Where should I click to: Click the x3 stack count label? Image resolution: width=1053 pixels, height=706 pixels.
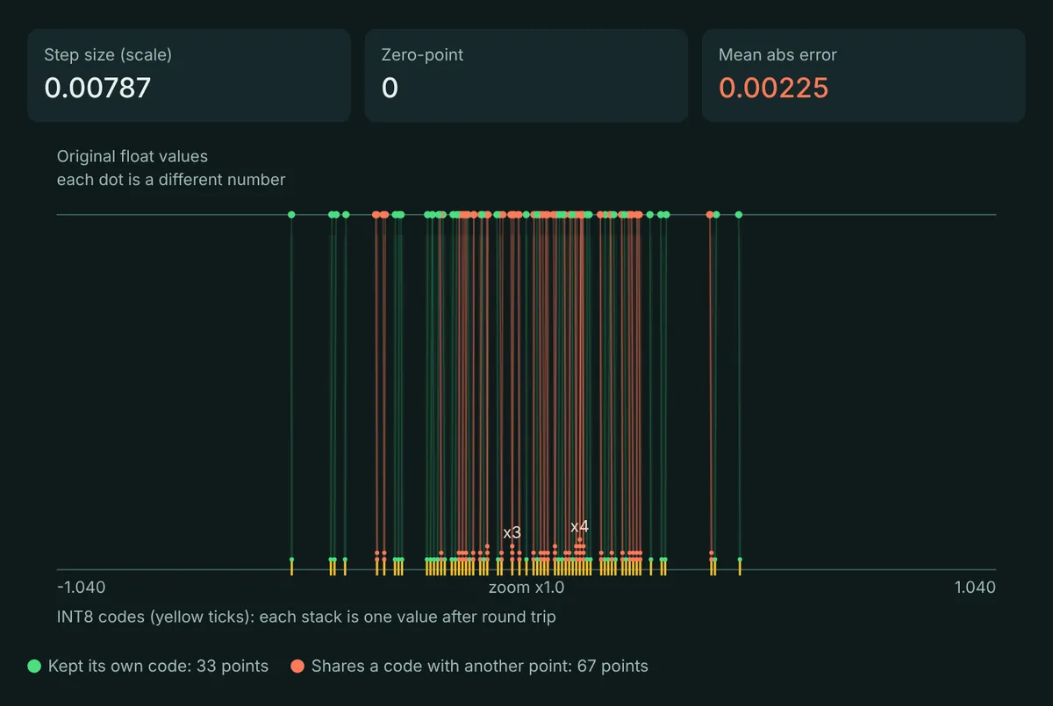[512, 532]
